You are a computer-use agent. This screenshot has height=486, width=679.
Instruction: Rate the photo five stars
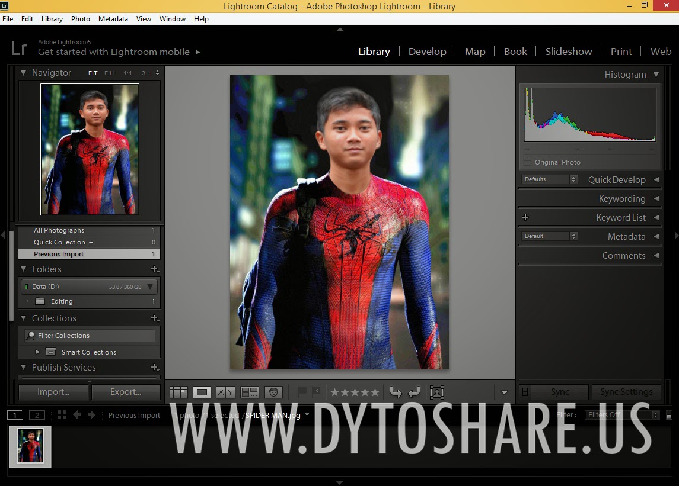pyautogui.click(x=375, y=392)
